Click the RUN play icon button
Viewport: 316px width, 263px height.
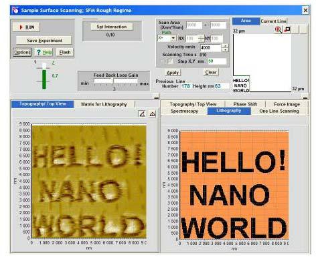(x=26, y=27)
